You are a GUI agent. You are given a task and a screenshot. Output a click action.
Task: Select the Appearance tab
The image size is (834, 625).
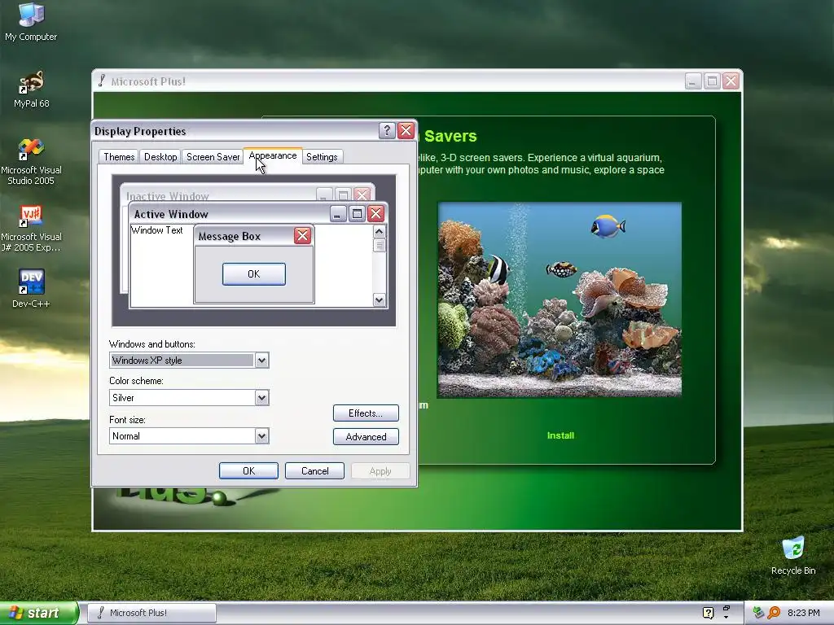pyautogui.click(x=273, y=155)
